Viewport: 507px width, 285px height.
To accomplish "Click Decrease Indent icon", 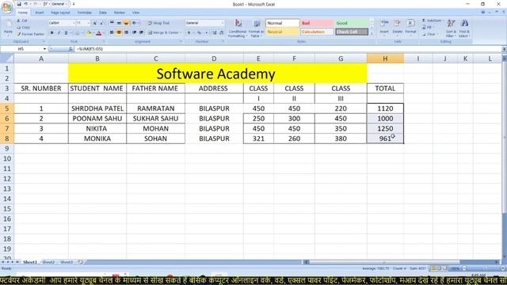I will 134,32.
